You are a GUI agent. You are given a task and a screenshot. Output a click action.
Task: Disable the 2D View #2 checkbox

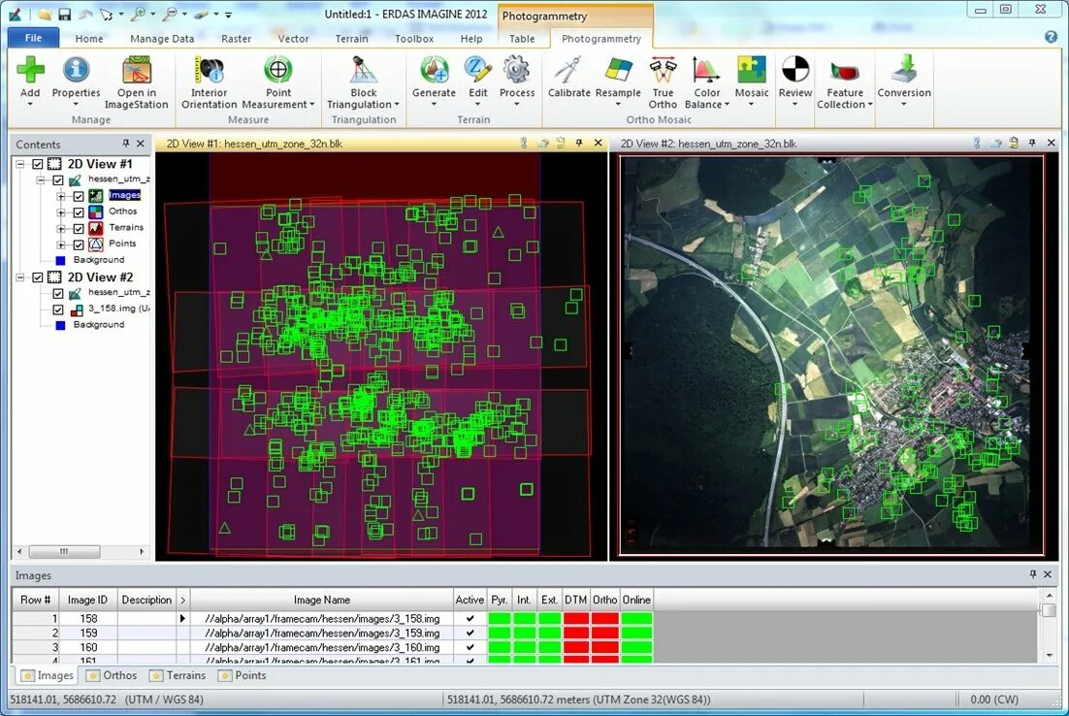38,277
